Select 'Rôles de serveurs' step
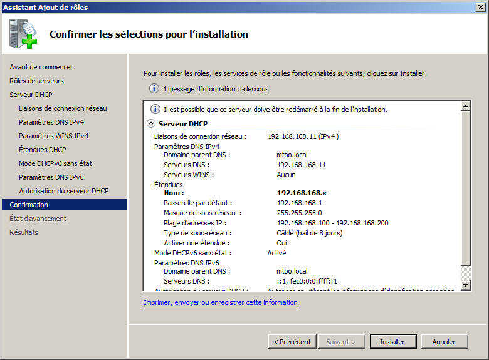Screen dimensions: 489x360 36,81
